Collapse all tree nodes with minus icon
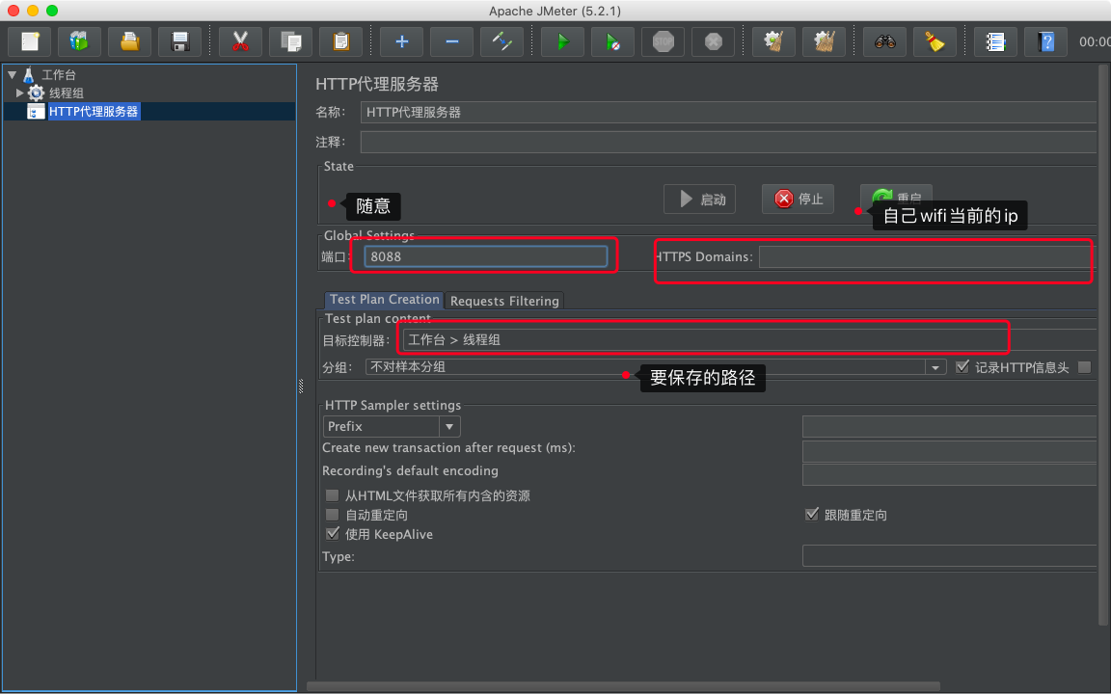This screenshot has width=1111, height=694. click(x=451, y=41)
